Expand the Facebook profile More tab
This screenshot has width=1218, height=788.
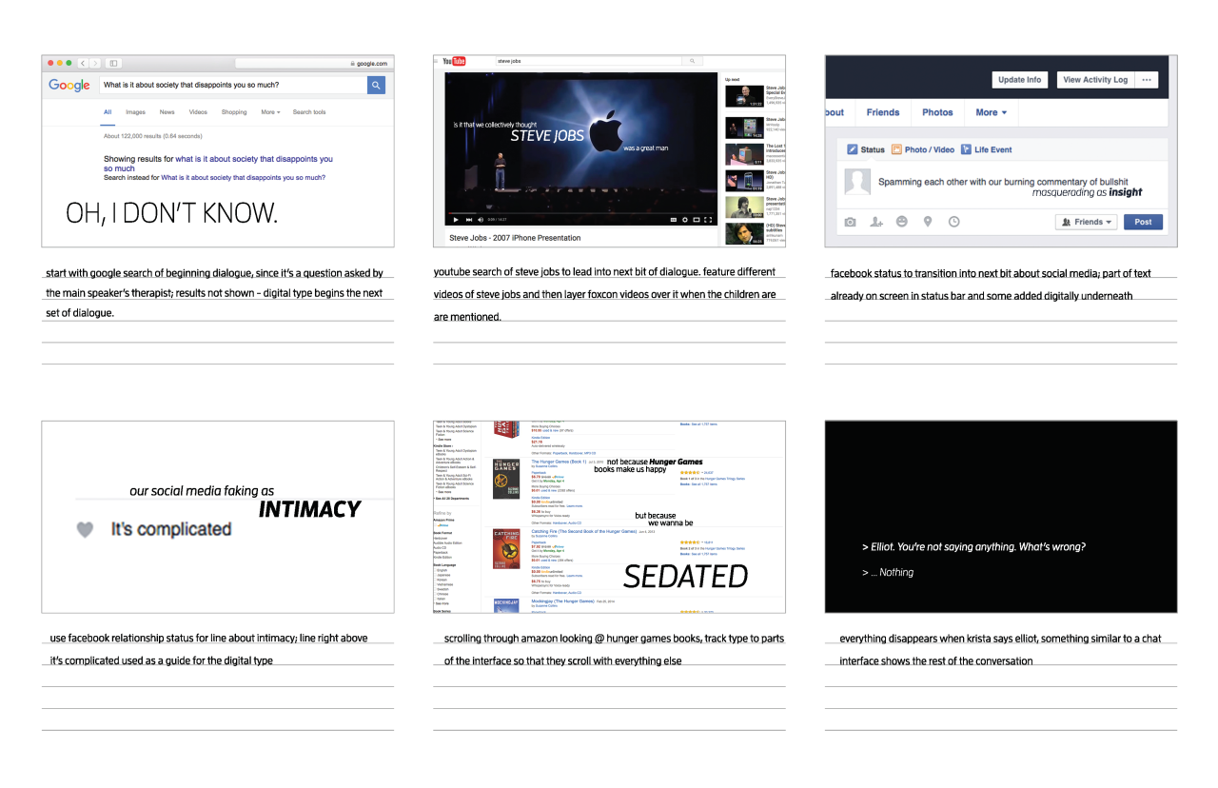[x=992, y=112]
